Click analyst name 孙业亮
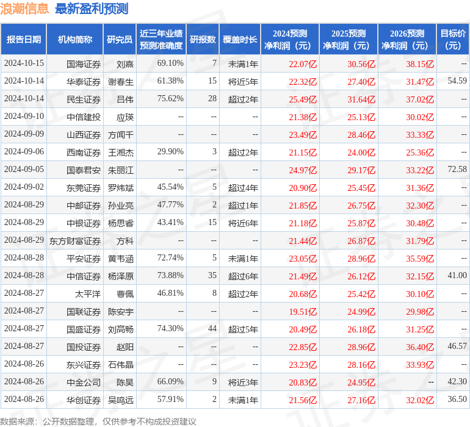The image size is (470, 427). point(121,206)
